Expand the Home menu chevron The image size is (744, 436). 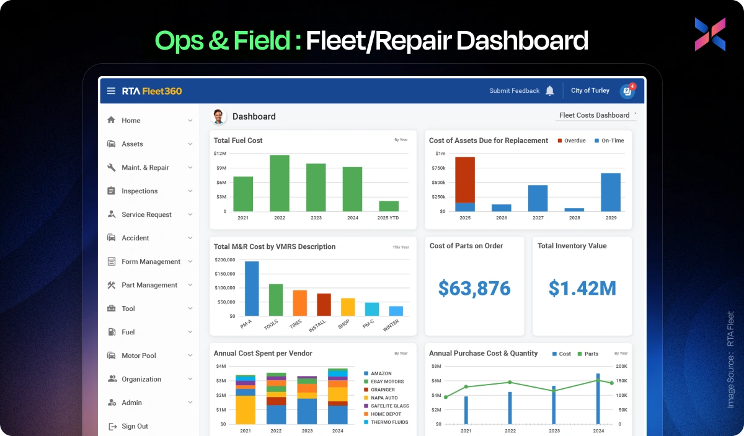tap(190, 121)
